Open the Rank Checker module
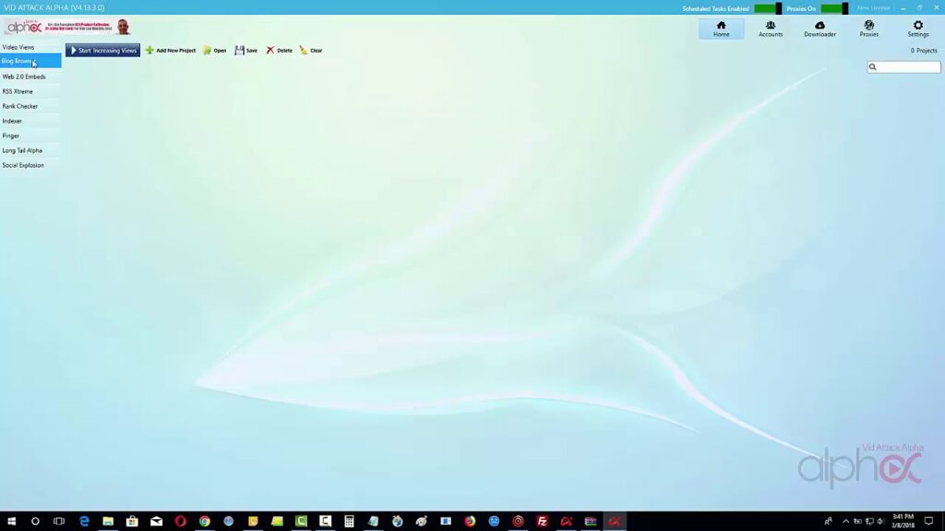Viewport: 945px width, 531px height. click(x=30, y=106)
